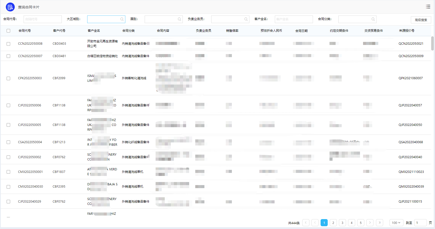Click search icon in 国别 field

pyautogui.click(x=179, y=19)
